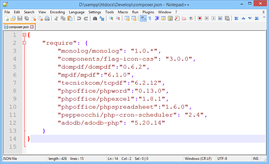Screen dimensions: 269x164
Task: Select the composer.json tab
Action: (x=19, y=27)
